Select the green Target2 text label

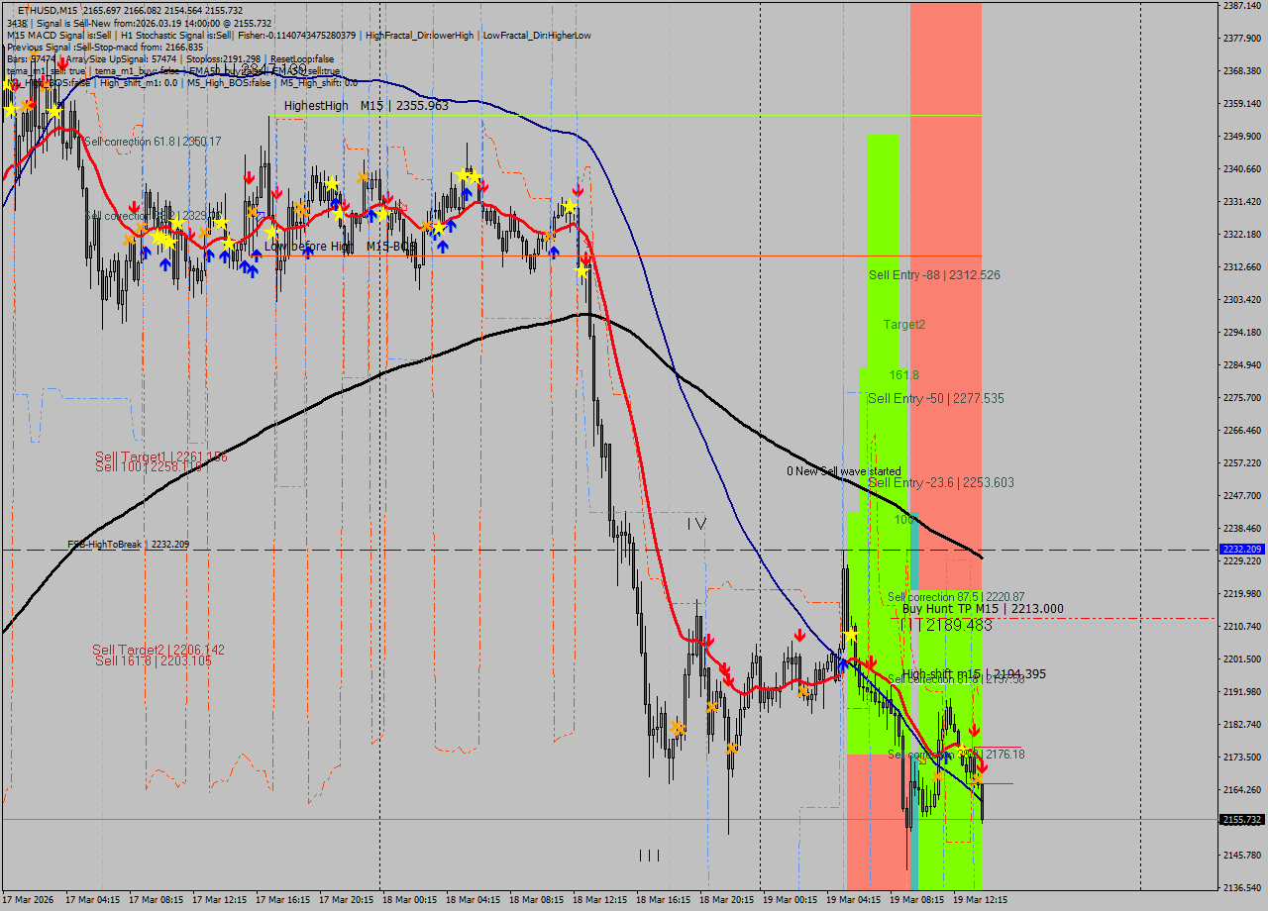(903, 324)
